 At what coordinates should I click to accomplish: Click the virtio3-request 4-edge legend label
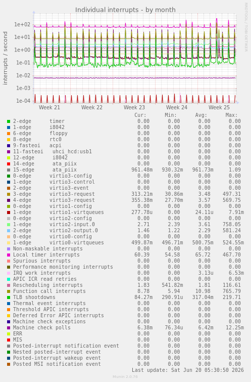[x=54, y=200]
